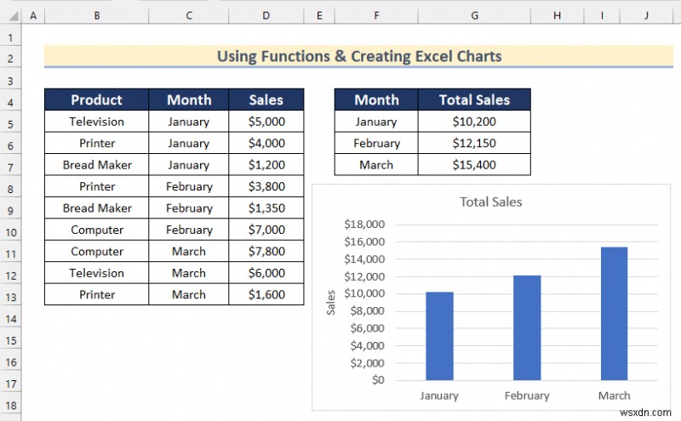681x421 pixels.
Task: Select the $15,400 March total cell
Action: (473, 165)
